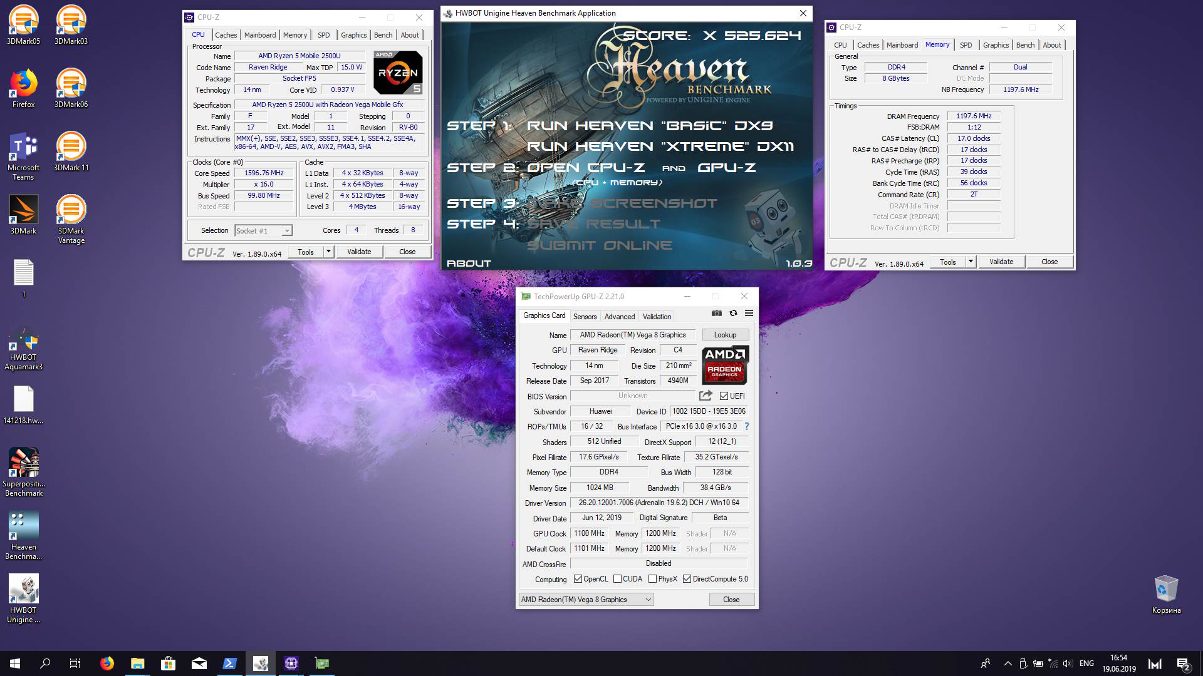Toggle the OpenCL checkbox in GPU-Z
Screen dimensions: 1203x676
click(x=578, y=579)
